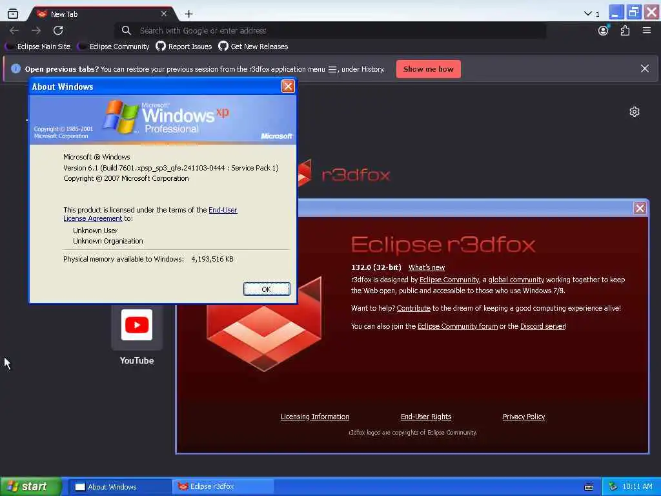Open the account profile icon
The height and width of the screenshot is (496, 661).
tap(604, 30)
